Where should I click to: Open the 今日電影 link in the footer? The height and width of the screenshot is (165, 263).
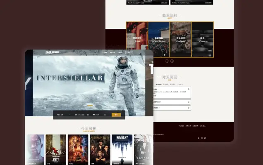point(181,126)
